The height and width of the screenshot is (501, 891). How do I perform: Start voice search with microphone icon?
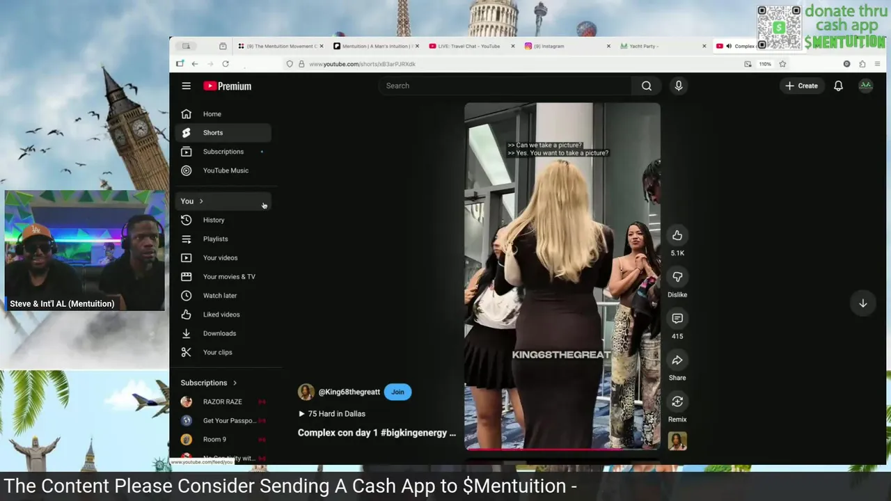[679, 86]
